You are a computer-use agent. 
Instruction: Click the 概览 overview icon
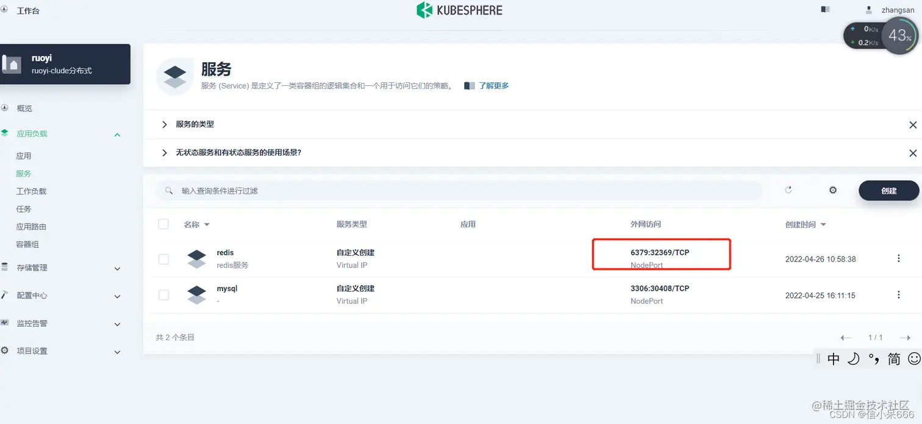[5, 108]
